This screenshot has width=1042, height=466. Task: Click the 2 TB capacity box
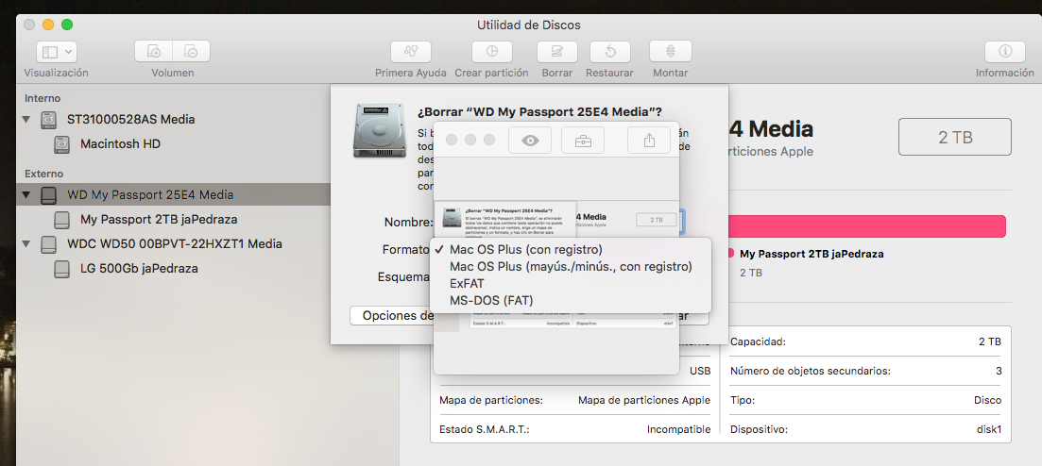(x=955, y=138)
